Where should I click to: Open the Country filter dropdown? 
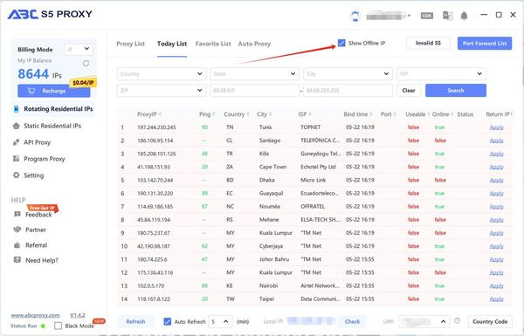[x=162, y=74]
